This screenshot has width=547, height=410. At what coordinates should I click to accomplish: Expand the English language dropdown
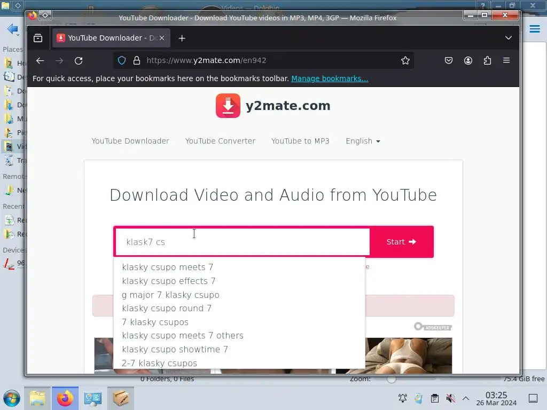point(363,141)
